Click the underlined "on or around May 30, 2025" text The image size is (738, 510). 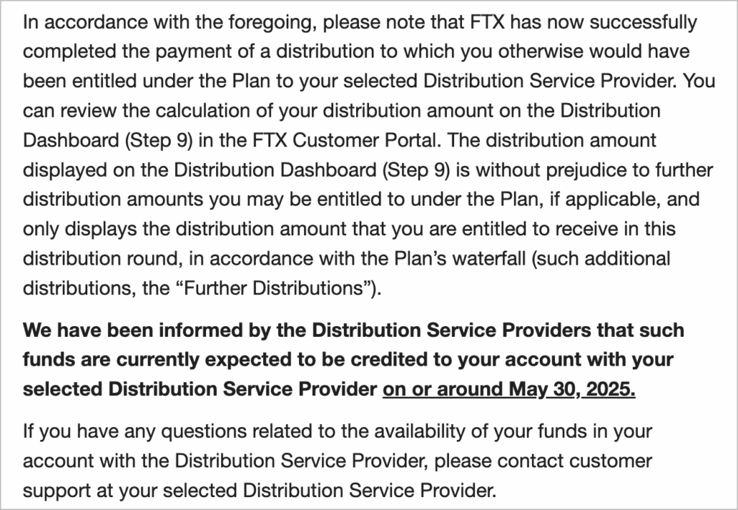[509, 389]
